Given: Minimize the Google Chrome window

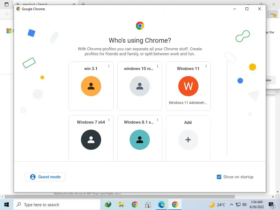Looking at the screenshot, I should click(235, 9).
